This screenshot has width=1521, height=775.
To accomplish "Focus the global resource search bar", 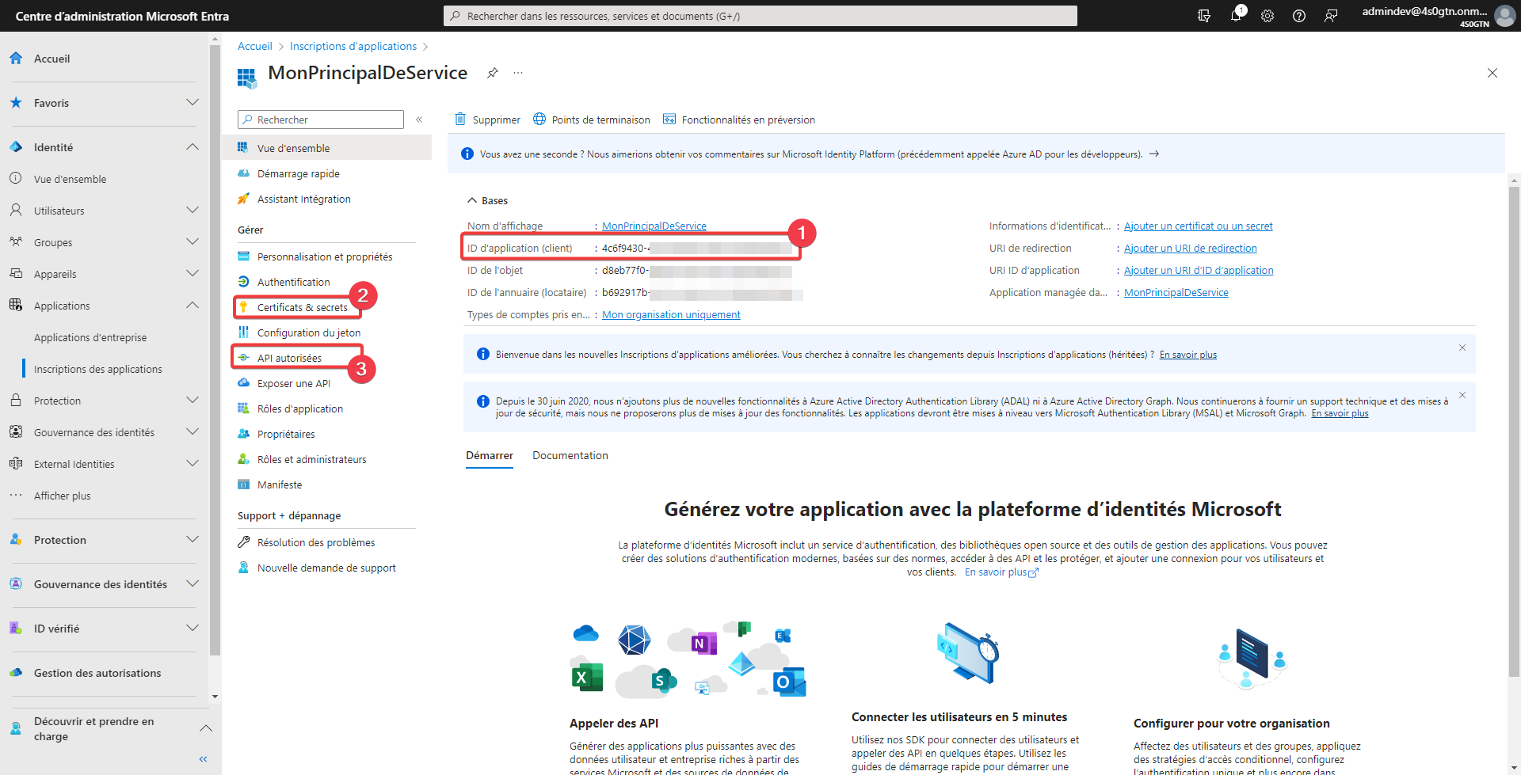I will pyautogui.click(x=760, y=16).
